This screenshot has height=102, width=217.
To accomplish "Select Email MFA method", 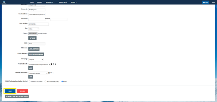I will pos(62,82).
